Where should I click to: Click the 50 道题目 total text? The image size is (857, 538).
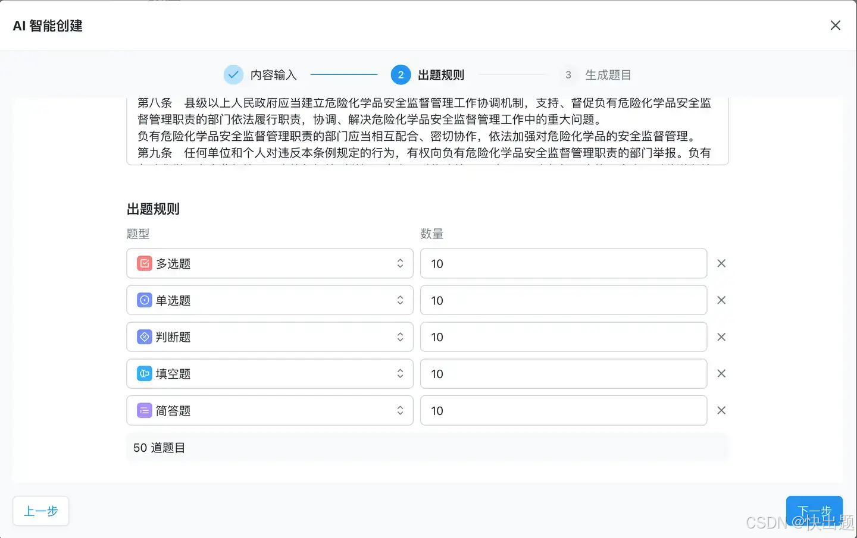[159, 448]
